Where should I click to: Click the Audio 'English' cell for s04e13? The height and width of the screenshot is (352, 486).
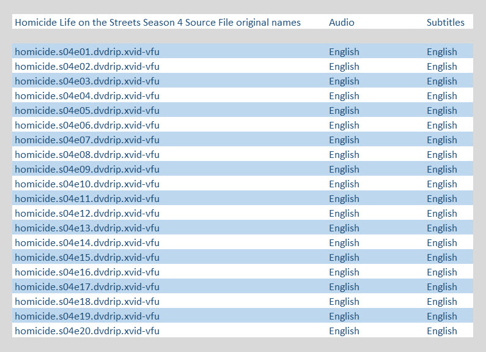tap(344, 228)
